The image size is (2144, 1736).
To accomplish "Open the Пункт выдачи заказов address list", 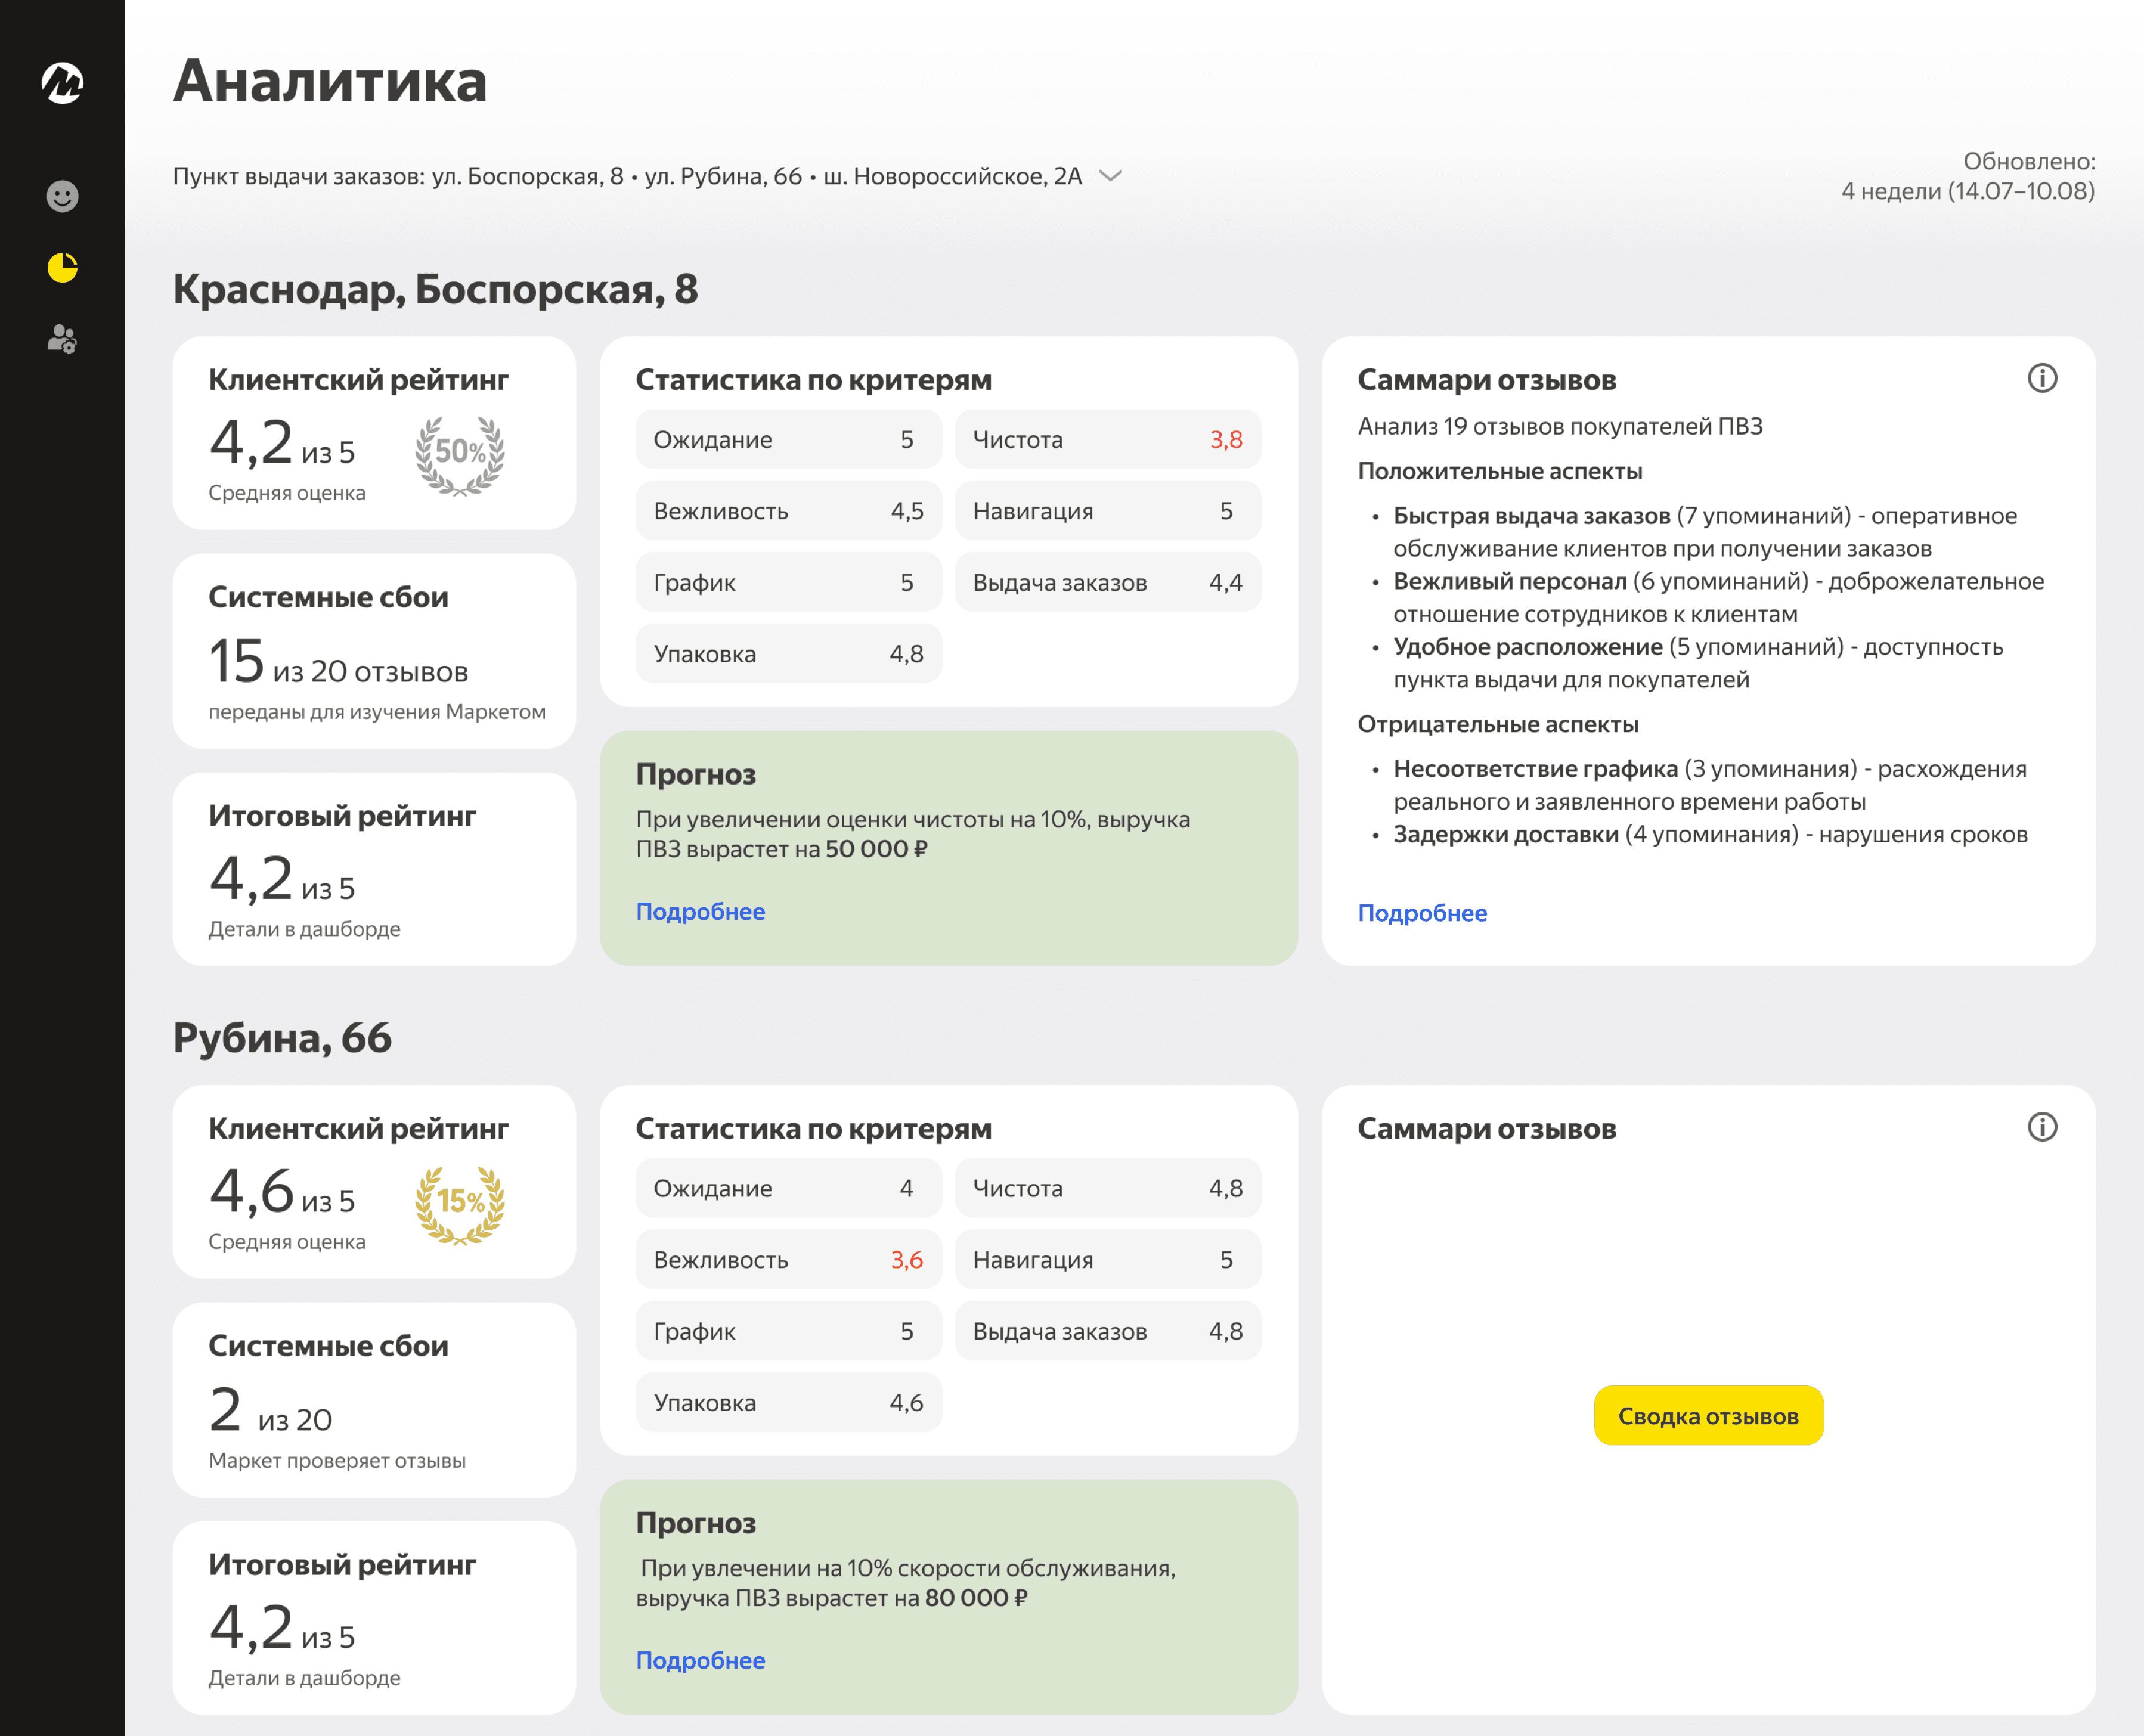I will 627,176.
